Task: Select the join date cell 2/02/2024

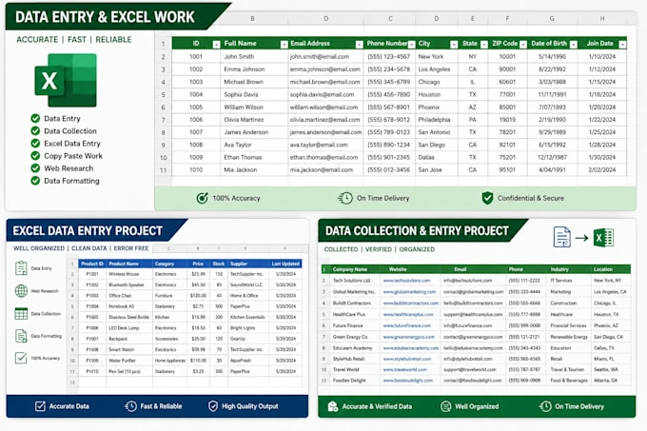Action: point(602,170)
